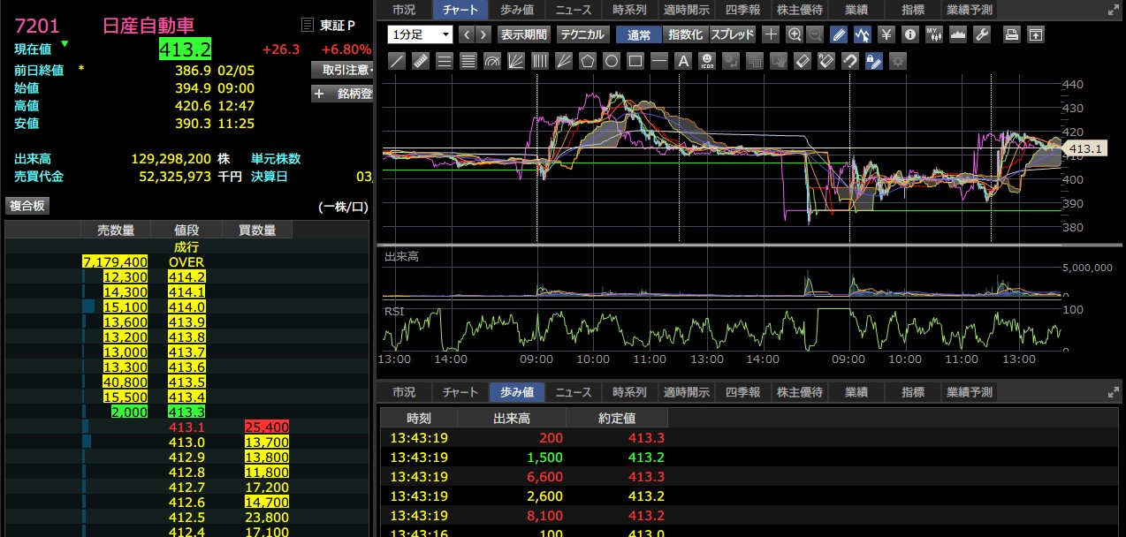Toggle the pencil drawing mode icon
The image size is (1126, 537).
point(839,34)
